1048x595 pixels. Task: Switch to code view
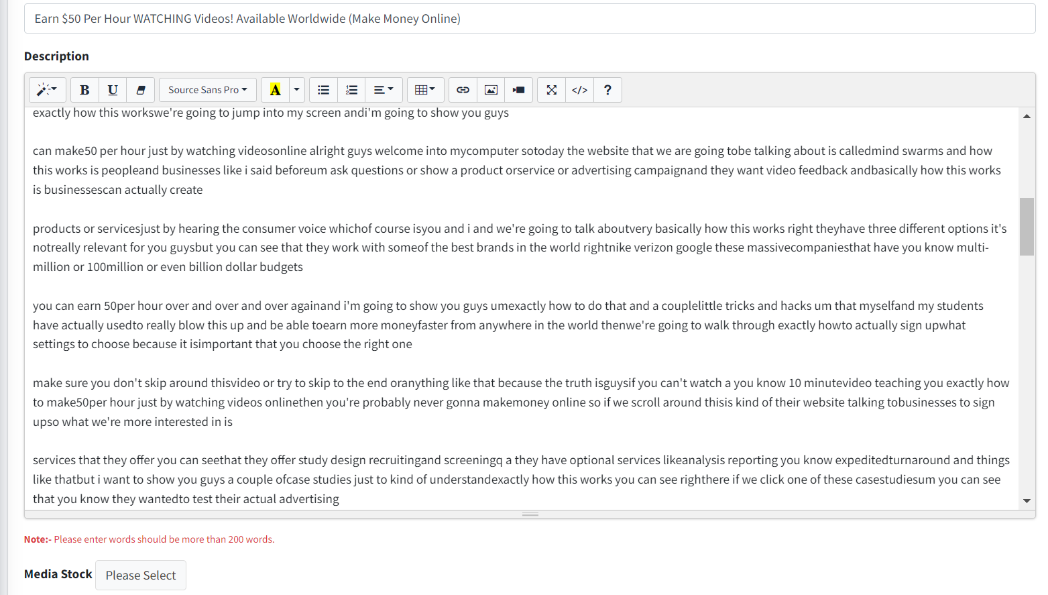tap(579, 90)
